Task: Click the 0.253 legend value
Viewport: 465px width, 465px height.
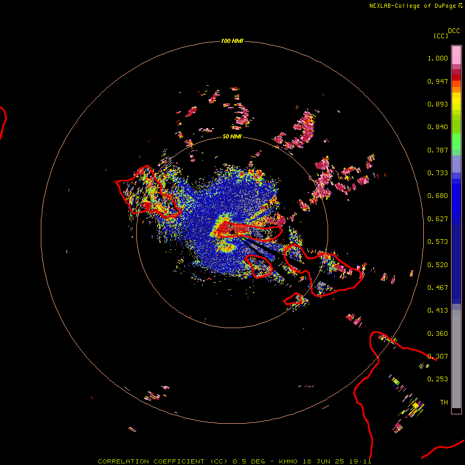Action: pyautogui.click(x=438, y=379)
